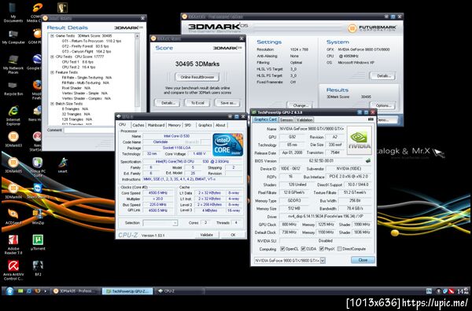Click the Options button under 3DMark Results
This screenshot has height=311, width=472.
383,105
